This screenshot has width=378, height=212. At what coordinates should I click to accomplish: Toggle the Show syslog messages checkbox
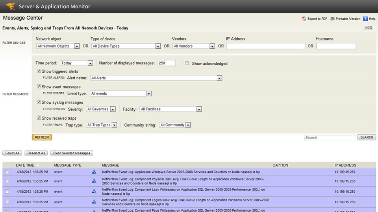click(x=39, y=102)
